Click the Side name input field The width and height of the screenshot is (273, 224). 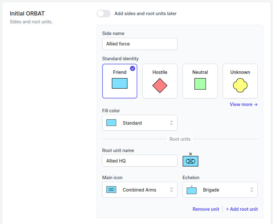point(140,44)
